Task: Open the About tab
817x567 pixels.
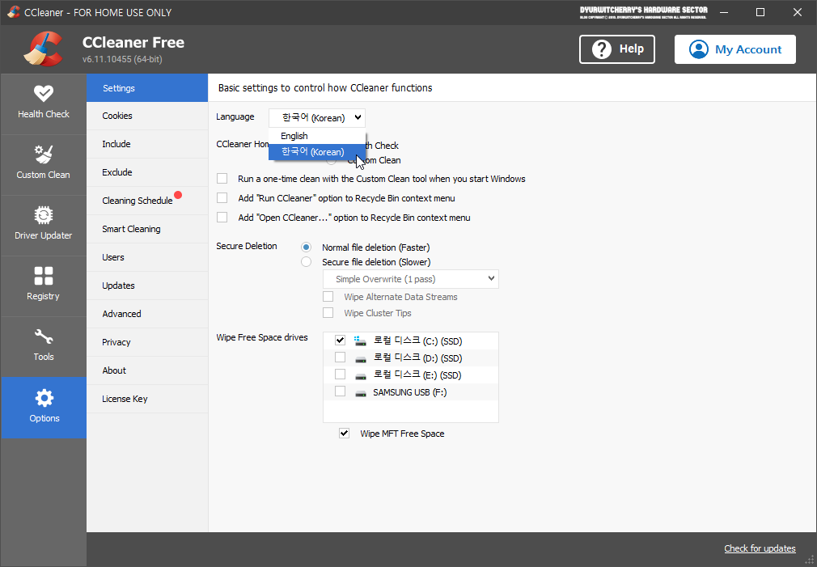Action: coord(147,370)
